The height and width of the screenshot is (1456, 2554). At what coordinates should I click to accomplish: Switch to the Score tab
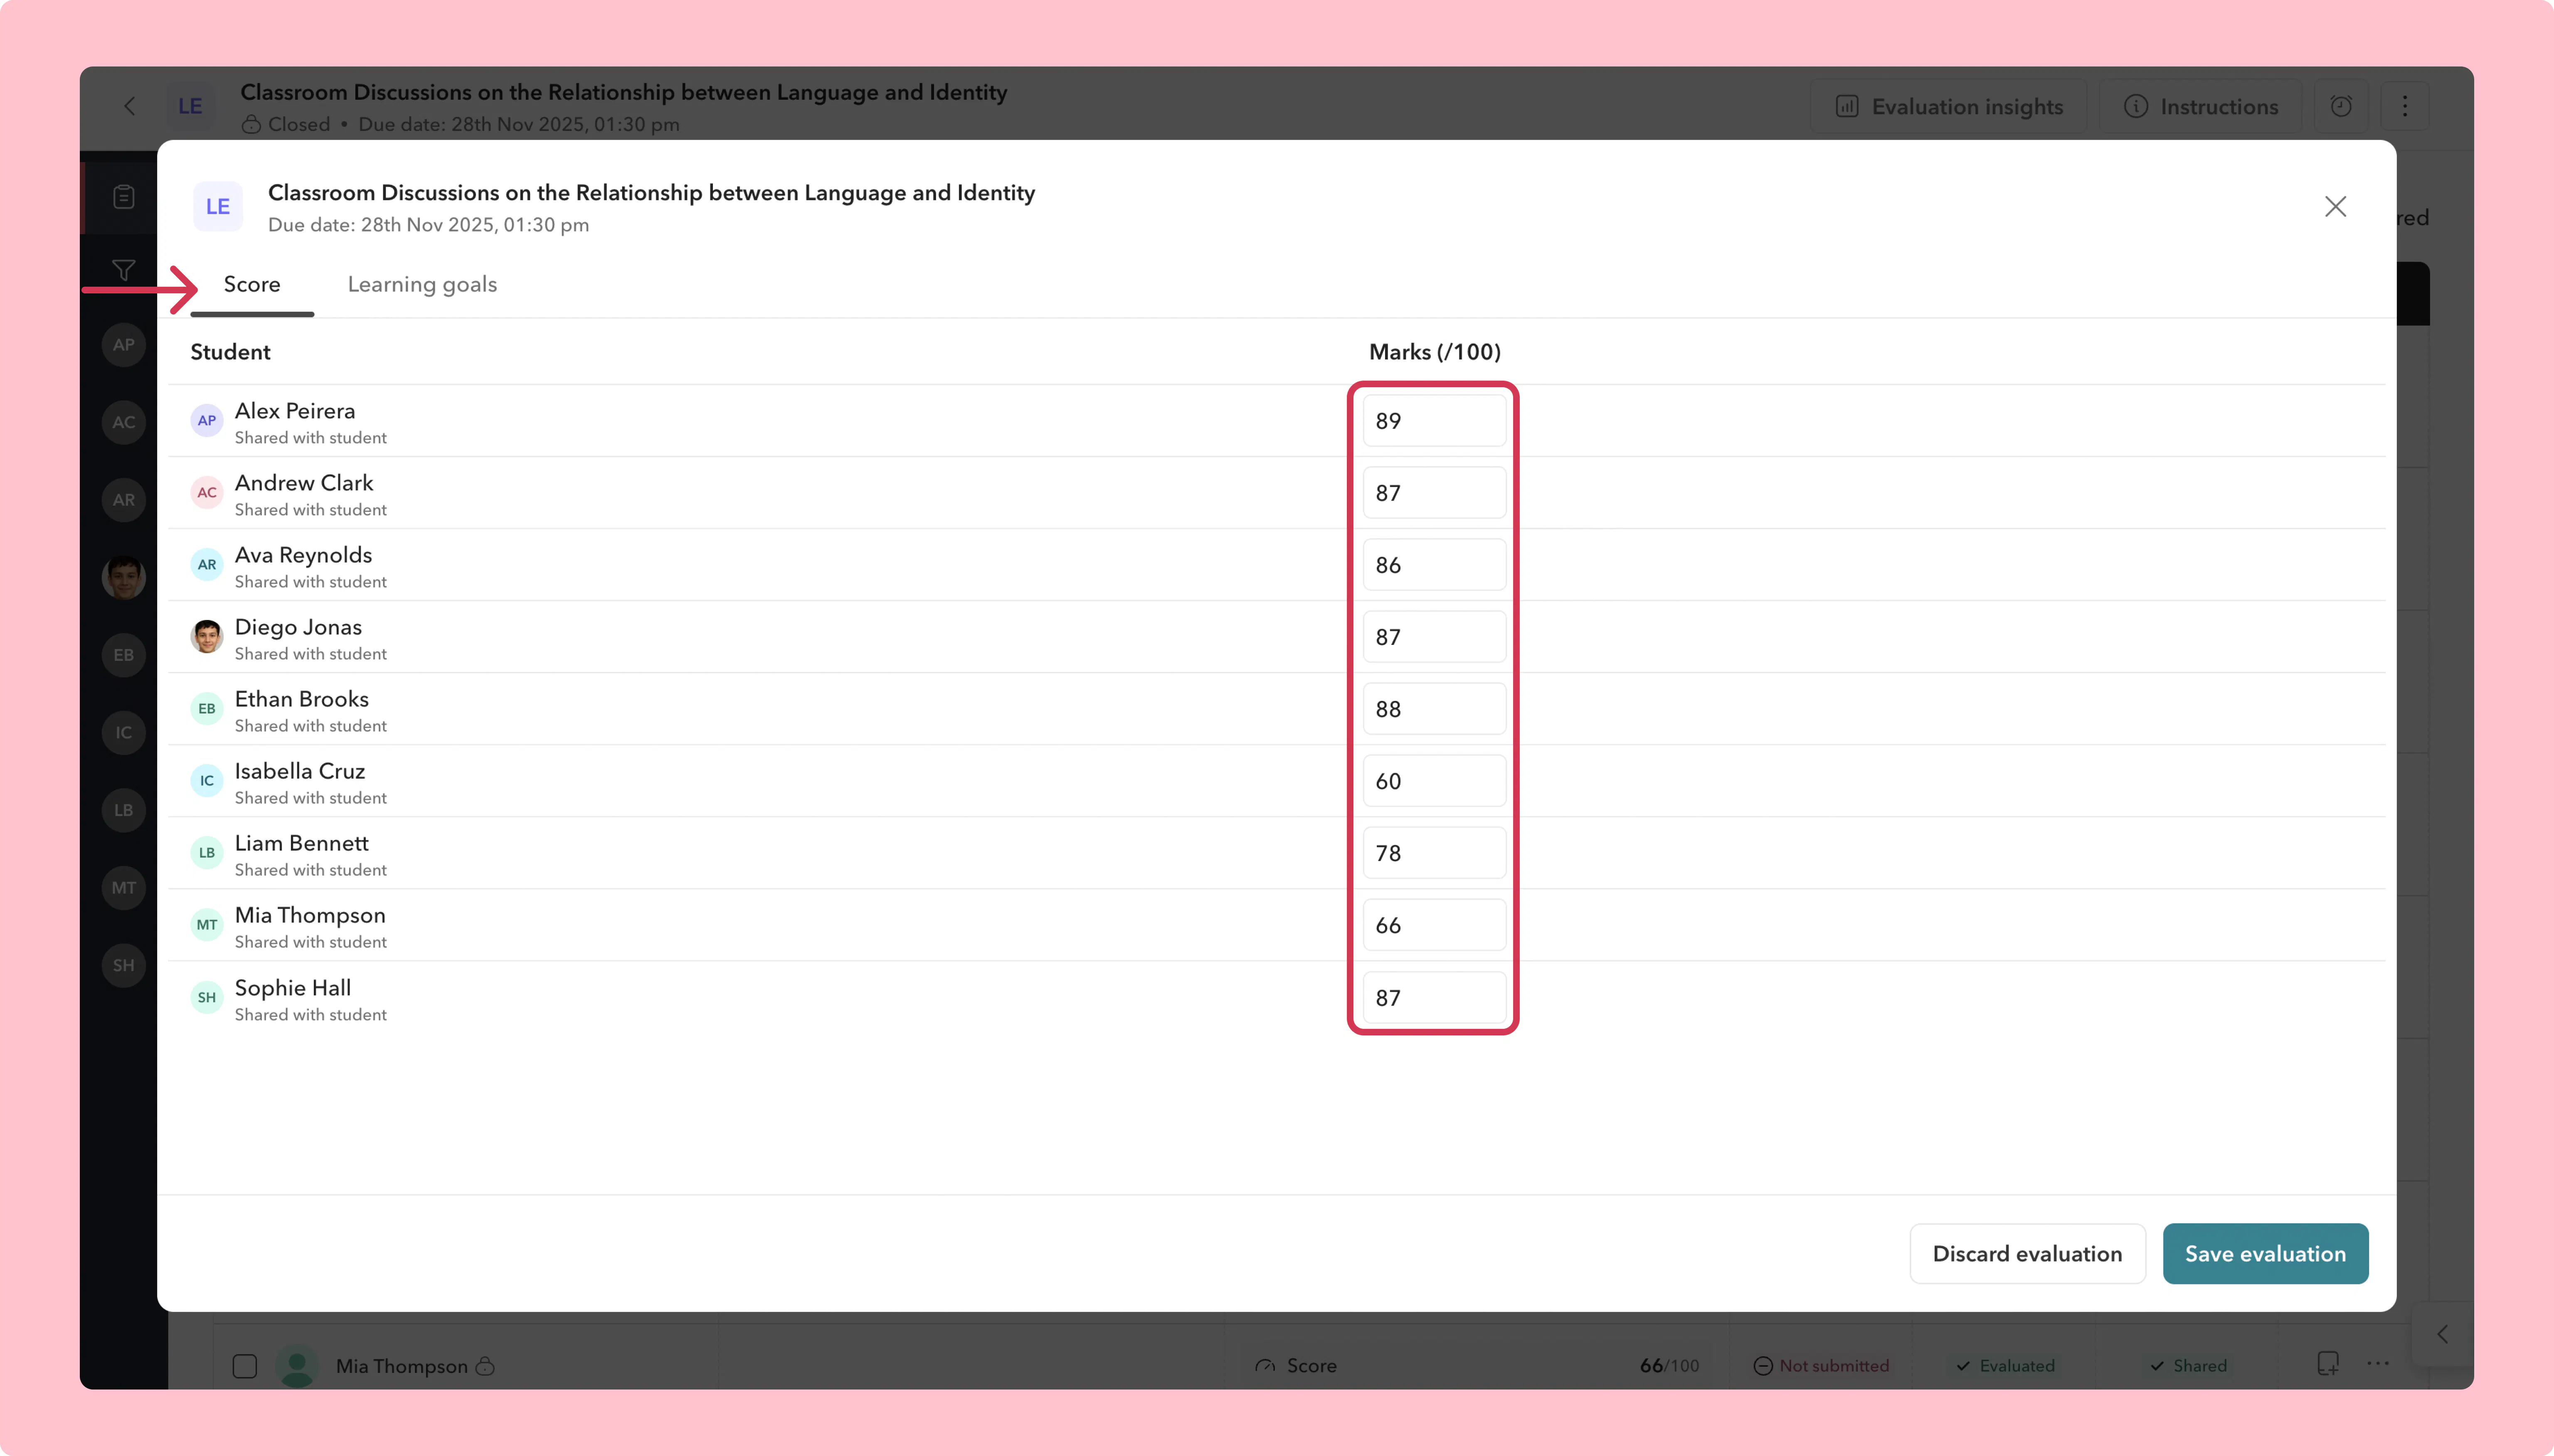(x=252, y=285)
